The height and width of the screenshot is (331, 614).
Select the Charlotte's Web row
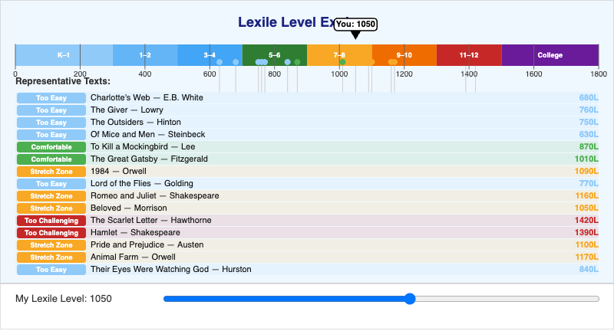308,98
